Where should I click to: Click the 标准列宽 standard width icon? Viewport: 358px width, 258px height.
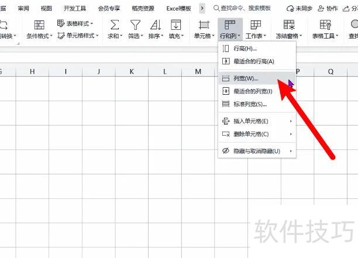point(226,104)
